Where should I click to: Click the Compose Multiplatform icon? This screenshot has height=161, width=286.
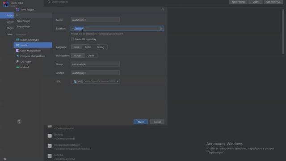(x=17, y=56)
